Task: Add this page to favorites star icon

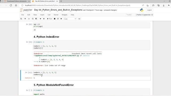Action: tap(147, 5)
